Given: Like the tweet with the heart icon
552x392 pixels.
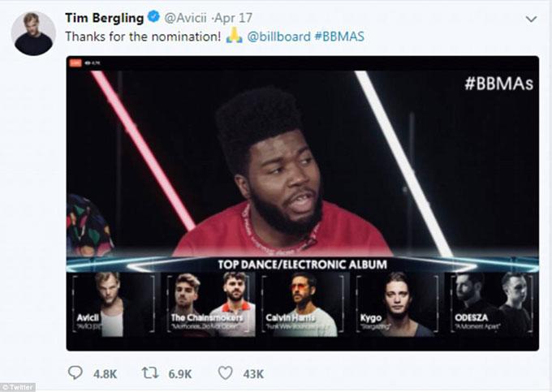Looking at the screenshot, I should pyautogui.click(x=226, y=373).
